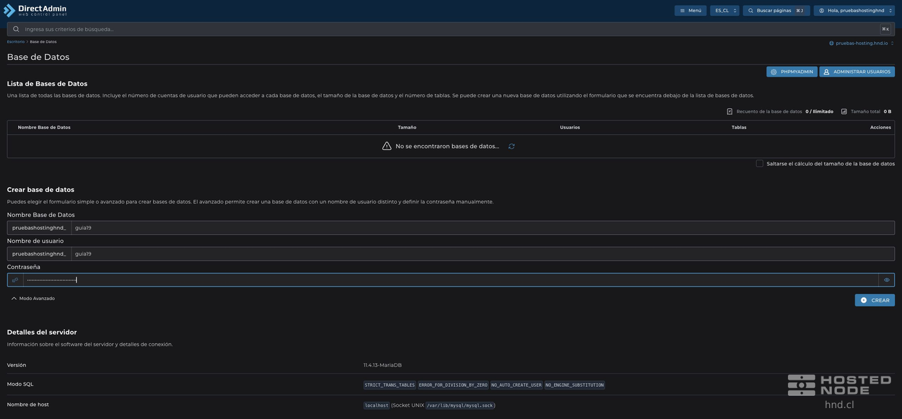Click the Recuento de la base de datos icon
Screen dimensions: 902x419
click(729, 111)
